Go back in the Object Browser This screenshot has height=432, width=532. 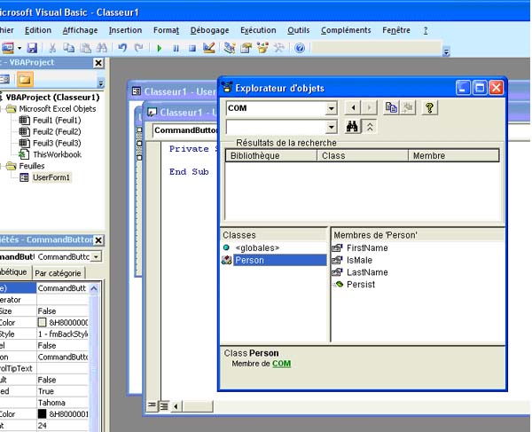click(353, 108)
